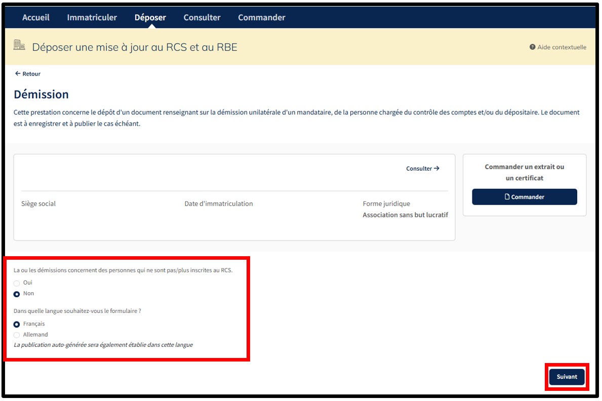Select the Non radio option
This screenshot has height=401, width=602.
[x=17, y=294]
